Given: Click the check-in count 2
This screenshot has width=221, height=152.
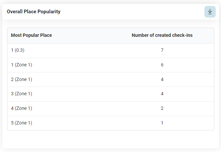Looking at the screenshot, I should click(x=162, y=108).
